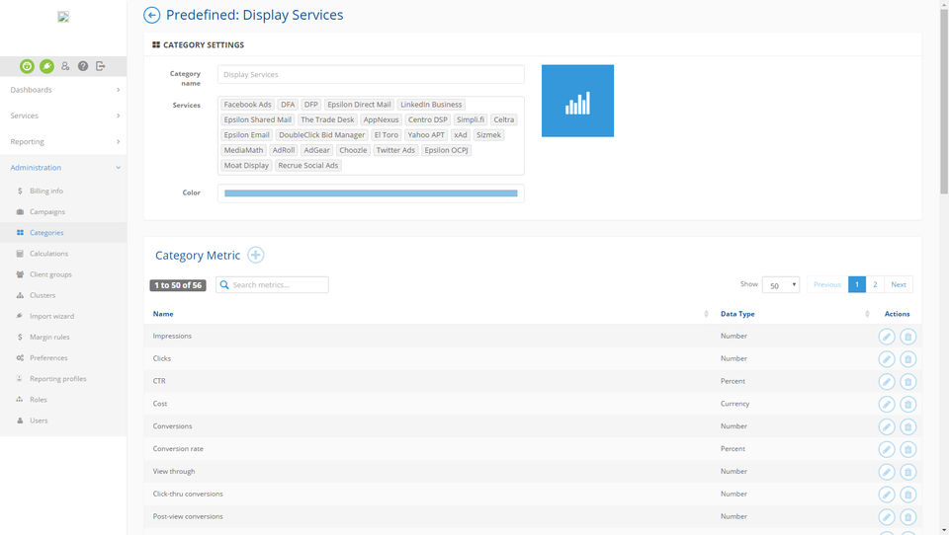Select the DoubleClick Bid Manager service tag
This screenshot has height=535, width=949.
click(321, 135)
